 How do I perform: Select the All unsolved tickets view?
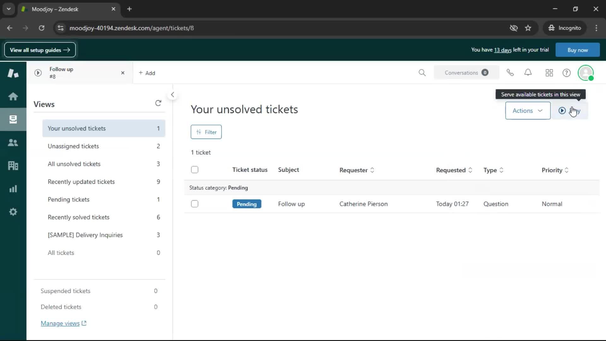[x=104, y=164]
